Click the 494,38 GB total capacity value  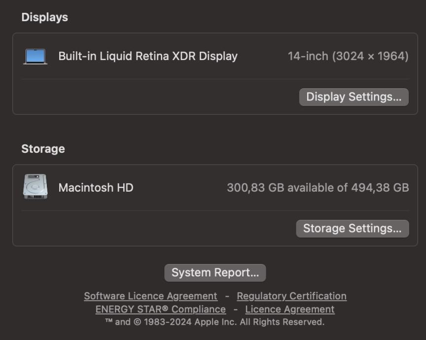coord(380,188)
